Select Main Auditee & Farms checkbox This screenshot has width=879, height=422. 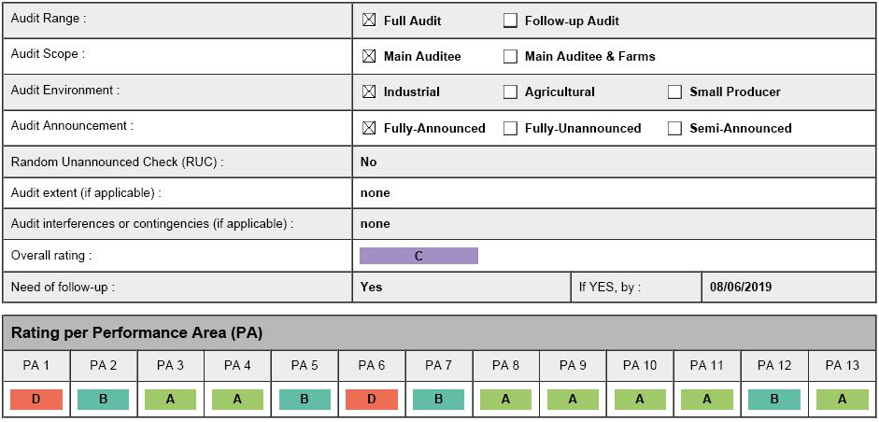tap(510, 56)
